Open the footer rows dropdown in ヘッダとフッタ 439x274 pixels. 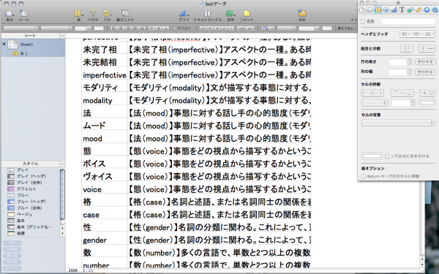coord(429,34)
